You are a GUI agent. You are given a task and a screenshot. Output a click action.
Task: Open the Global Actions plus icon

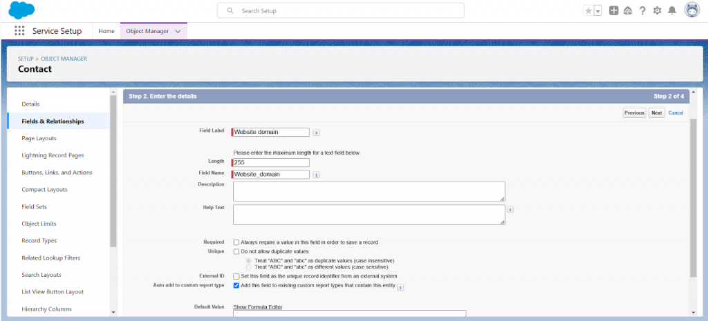(x=613, y=11)
